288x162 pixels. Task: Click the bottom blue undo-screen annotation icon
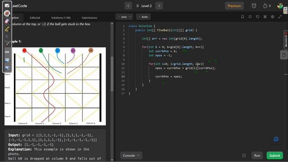point(7,68)
